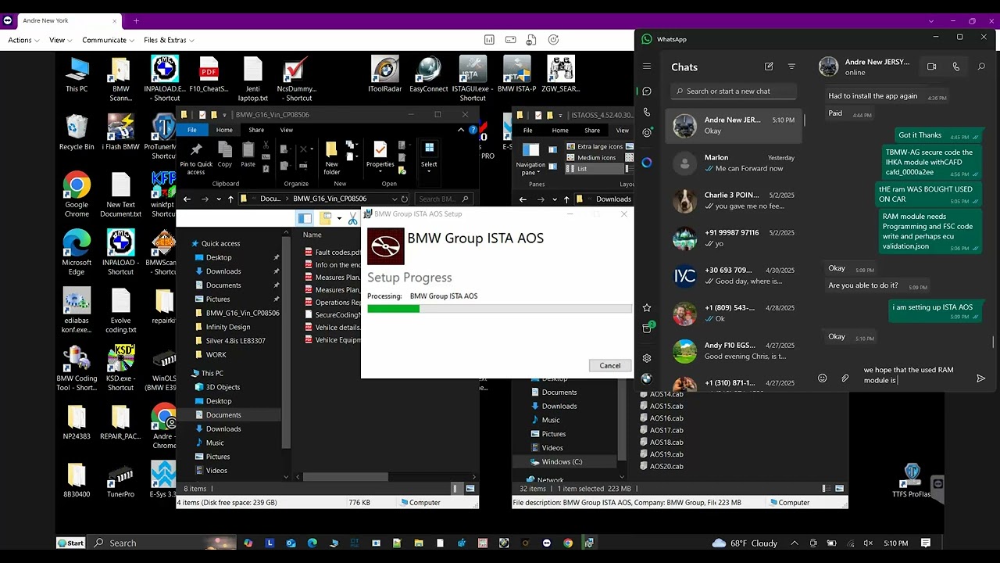Start a video call with Andre

coord(931,67)
